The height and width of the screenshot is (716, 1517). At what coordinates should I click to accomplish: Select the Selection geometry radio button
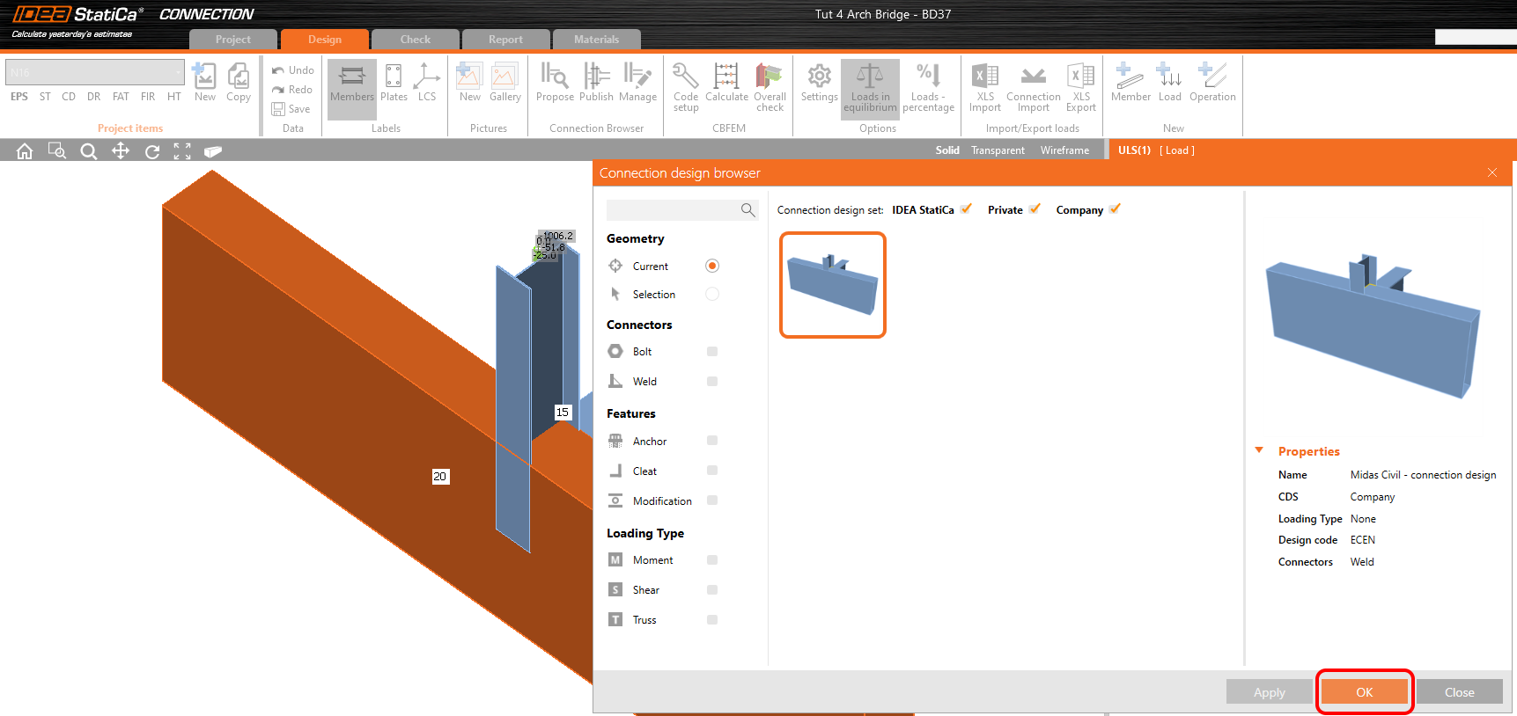coord(712,295)
